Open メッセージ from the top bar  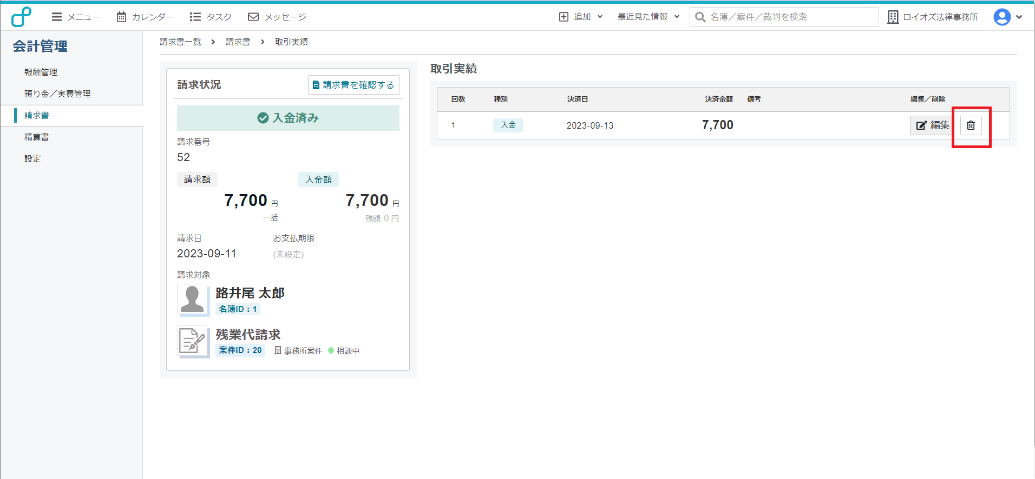click(x=277, y=17)
